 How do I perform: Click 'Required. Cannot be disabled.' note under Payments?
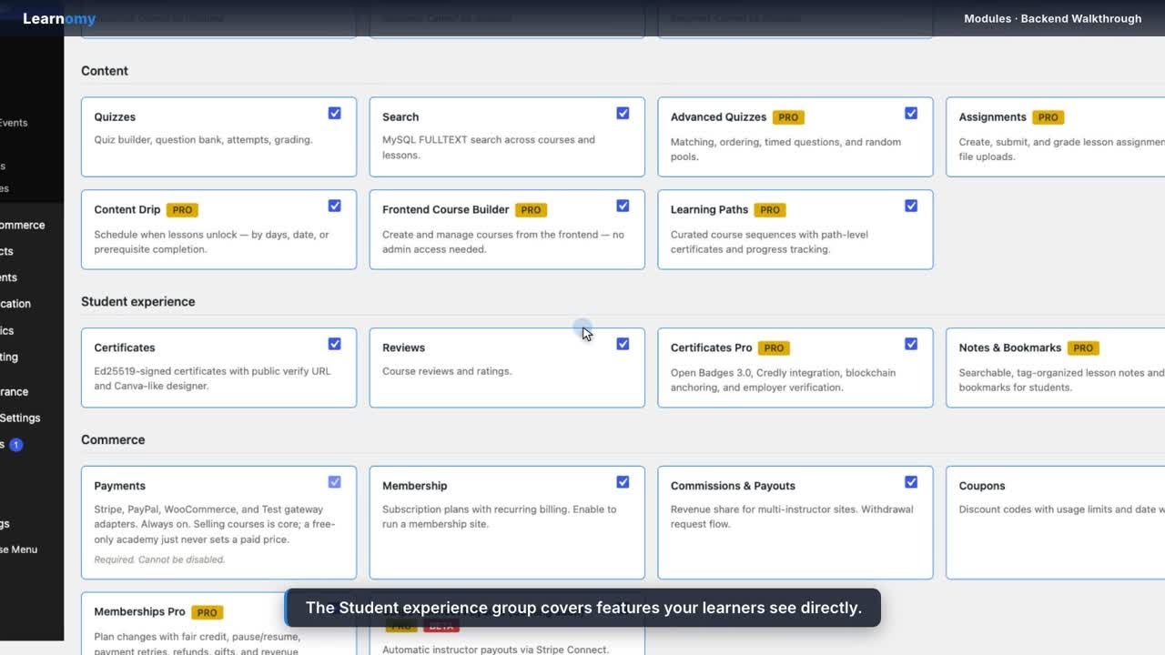point(159,560)
